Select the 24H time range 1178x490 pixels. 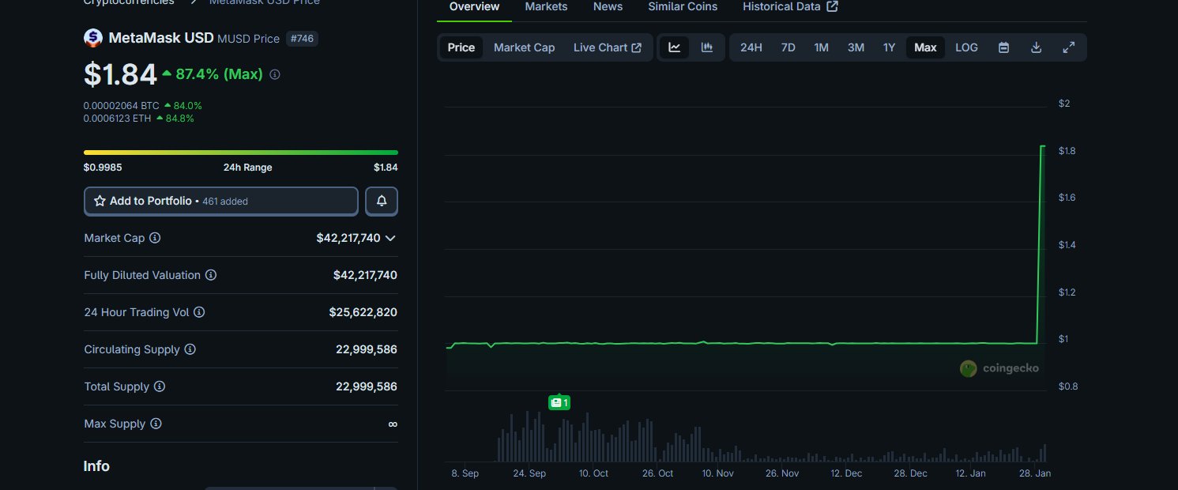click(x=751, y=47)
